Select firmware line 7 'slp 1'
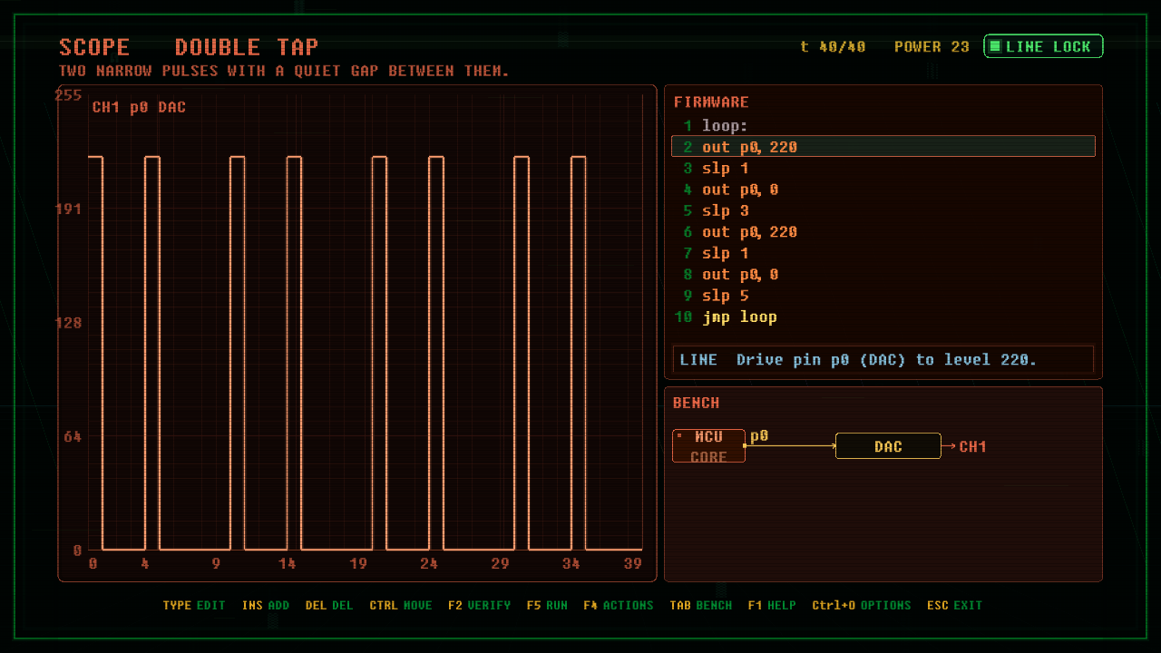1161x653 pixels. [x=883, y=254]
